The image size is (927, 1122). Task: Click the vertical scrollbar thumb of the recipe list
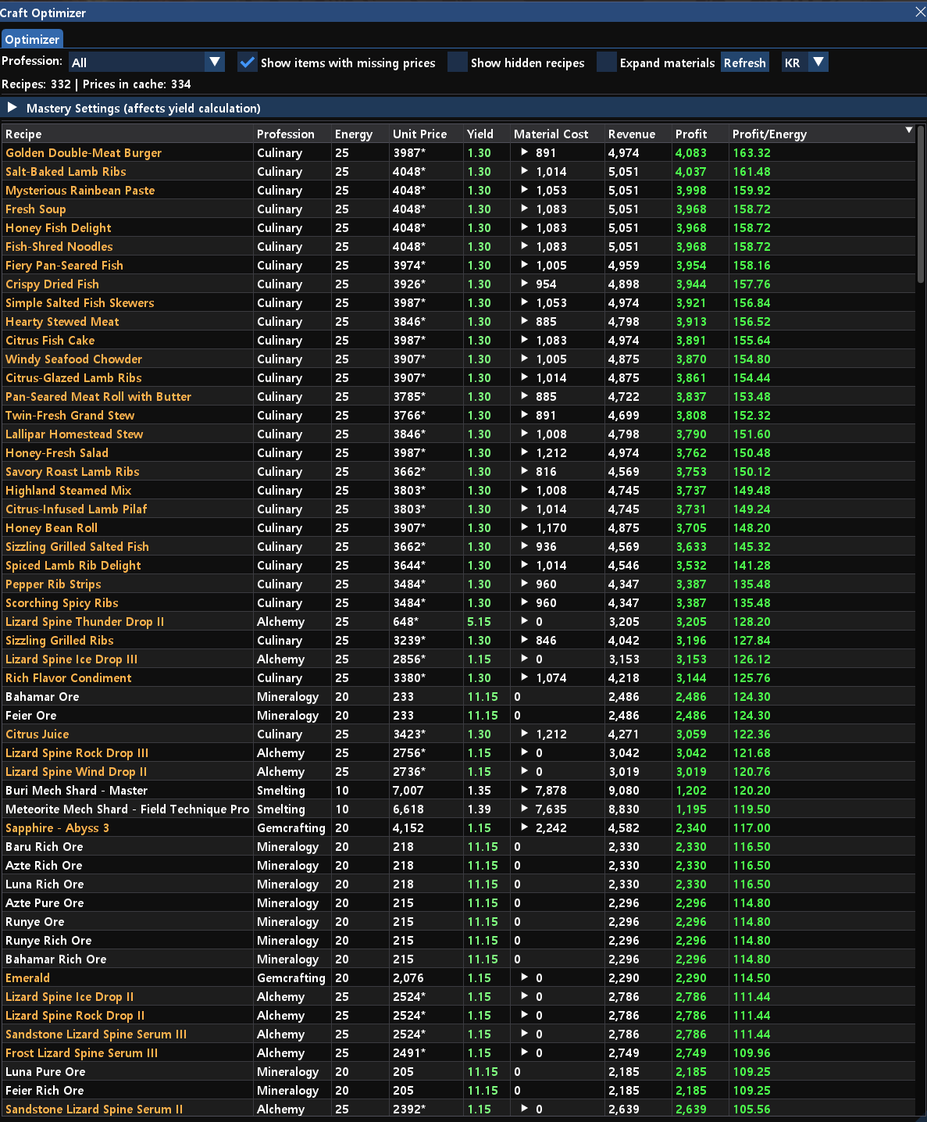921,203
